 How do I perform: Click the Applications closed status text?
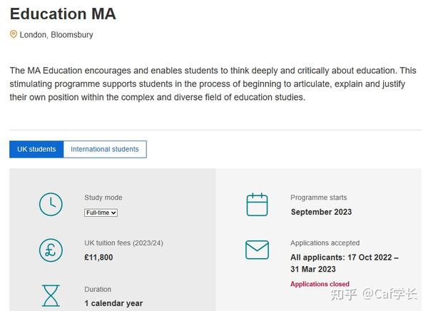click(320, 284)
